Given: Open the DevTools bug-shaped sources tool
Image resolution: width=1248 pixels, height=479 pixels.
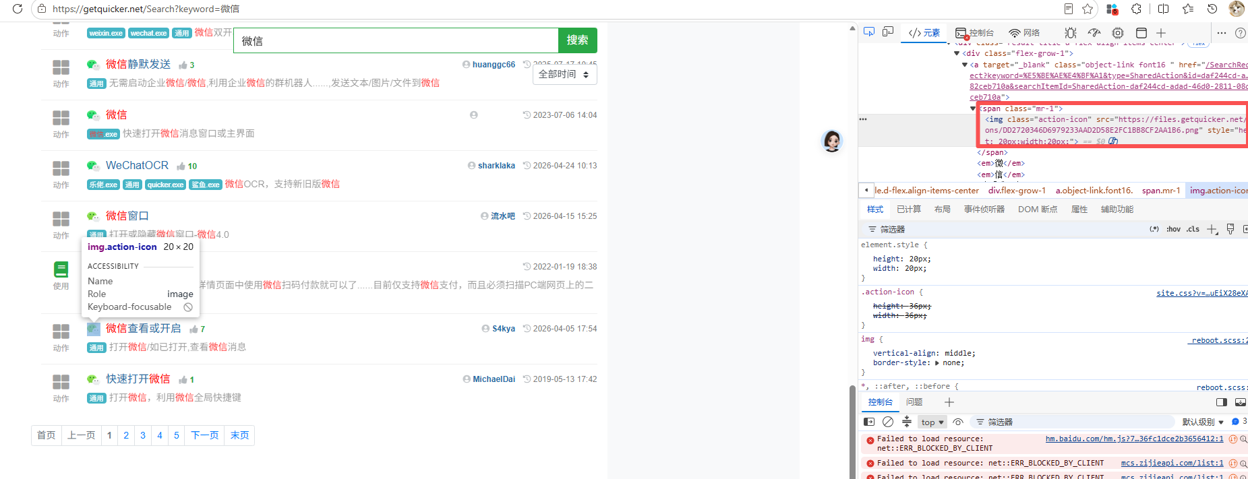Looking at the screenshot, I should (1070, 33).
